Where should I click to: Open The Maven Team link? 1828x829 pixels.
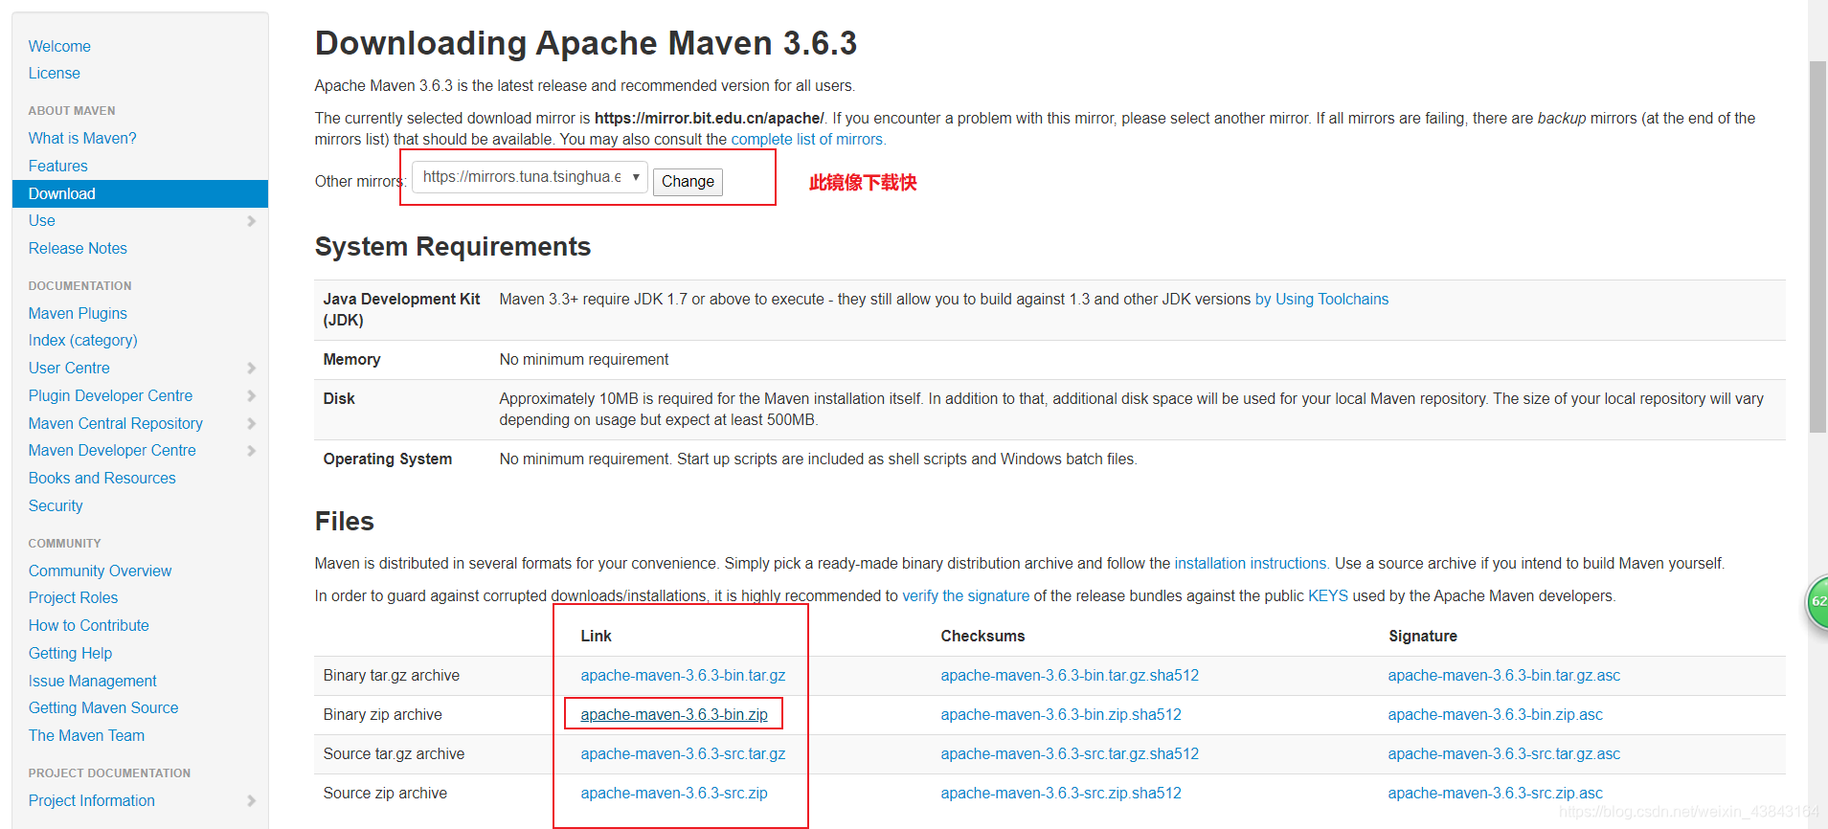(86, 735)
